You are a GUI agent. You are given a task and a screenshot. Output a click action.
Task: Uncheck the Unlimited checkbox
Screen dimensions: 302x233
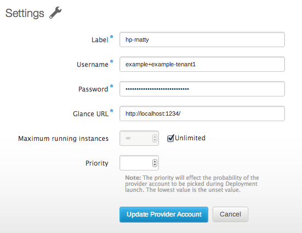[x=170, y=138]
